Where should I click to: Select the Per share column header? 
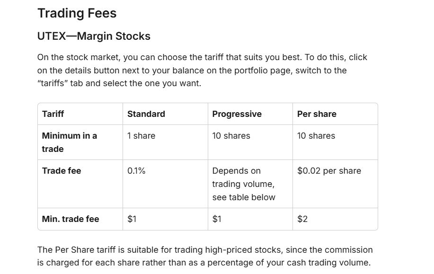click(x=317, y=114)
